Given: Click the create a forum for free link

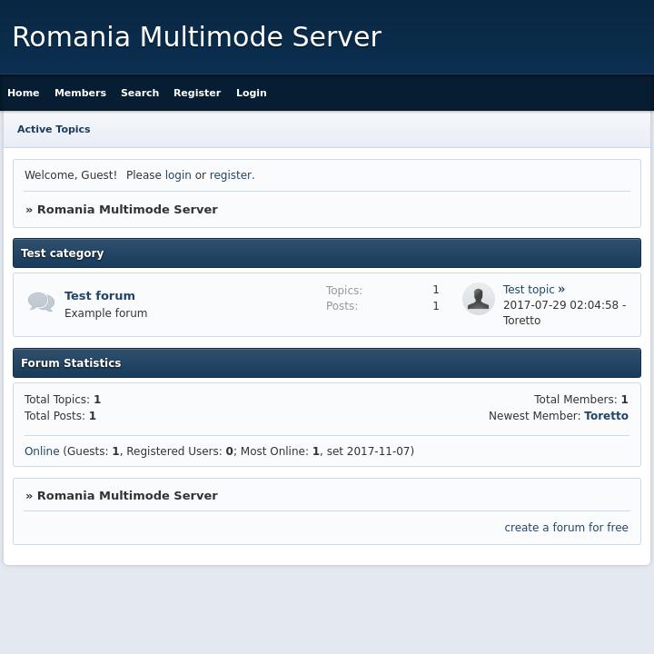Looking at the screenshot, I should pyautogui.click(x=566, y=528).
